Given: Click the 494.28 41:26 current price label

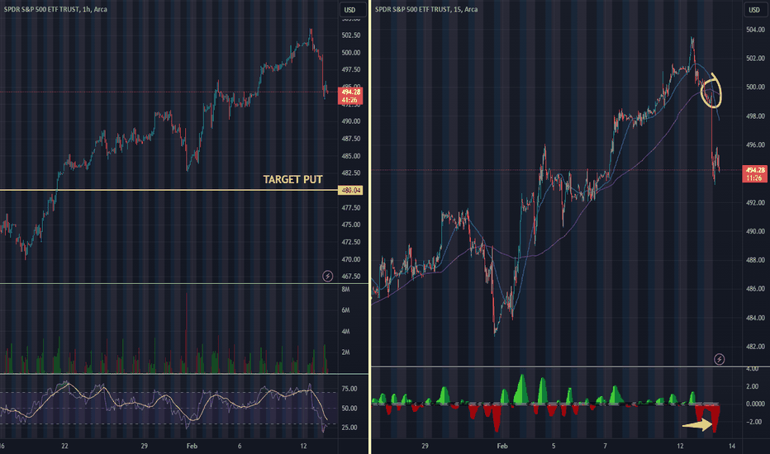Looking at the screenshot, I should coord(350,96).
